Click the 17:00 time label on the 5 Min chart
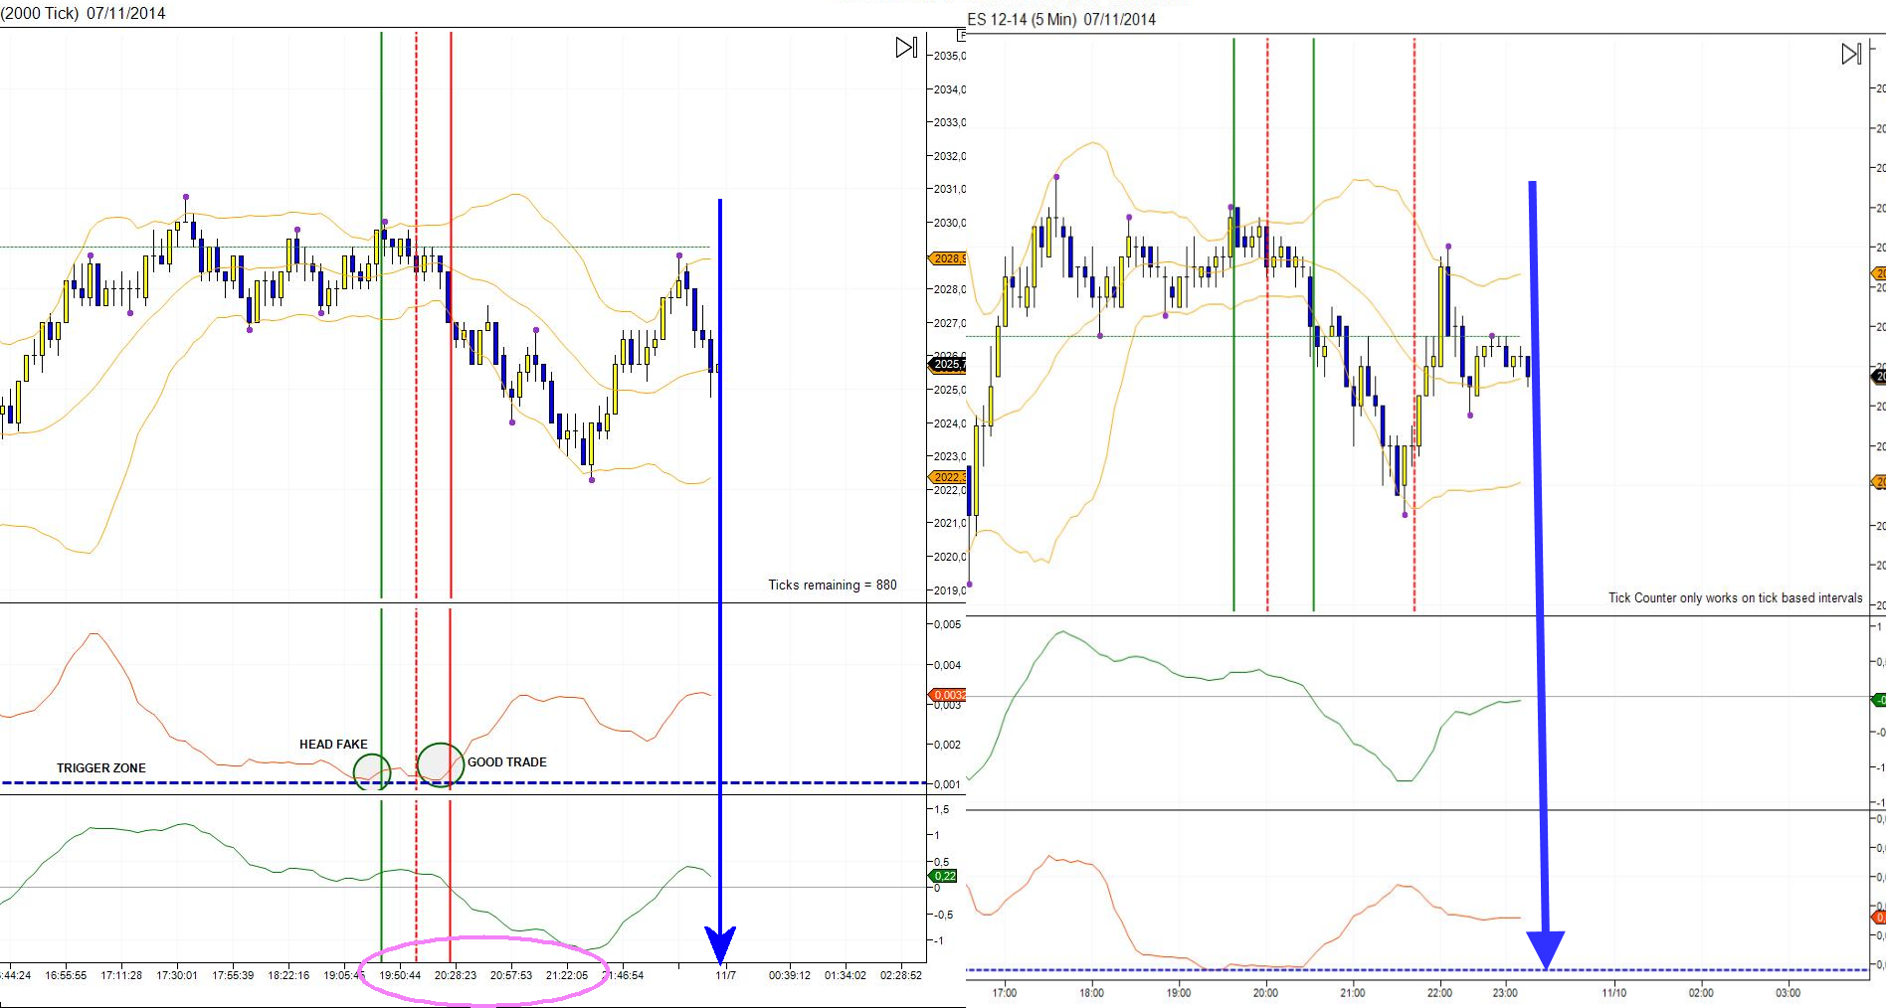Viewport: 1886px width, 1008px height. tap(1005, 992)
